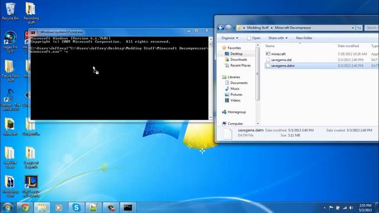
Task: Click the Modding Stuff breadcrumb
Action: (258, 28)
